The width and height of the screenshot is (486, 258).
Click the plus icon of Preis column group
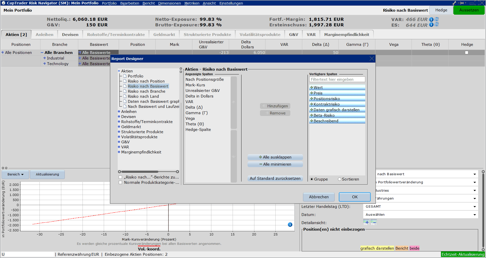tap(312, 93)
